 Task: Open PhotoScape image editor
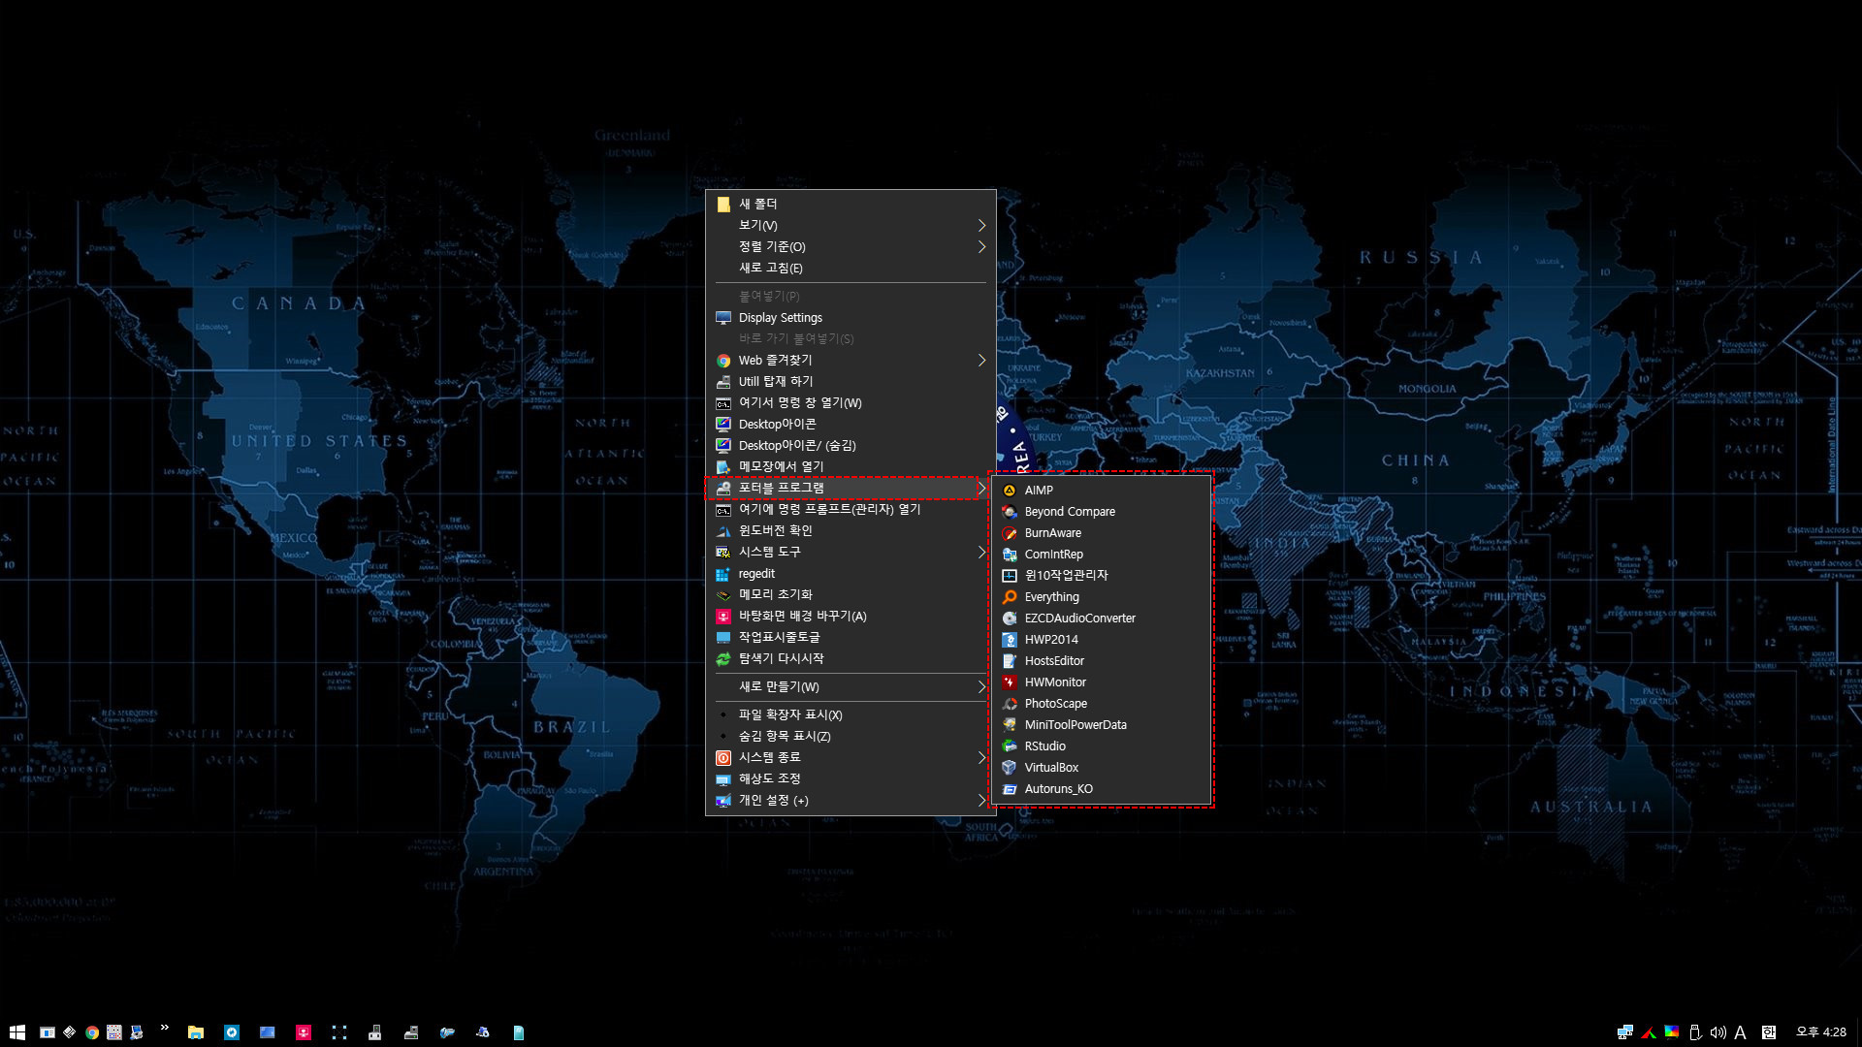point(1055,703)
